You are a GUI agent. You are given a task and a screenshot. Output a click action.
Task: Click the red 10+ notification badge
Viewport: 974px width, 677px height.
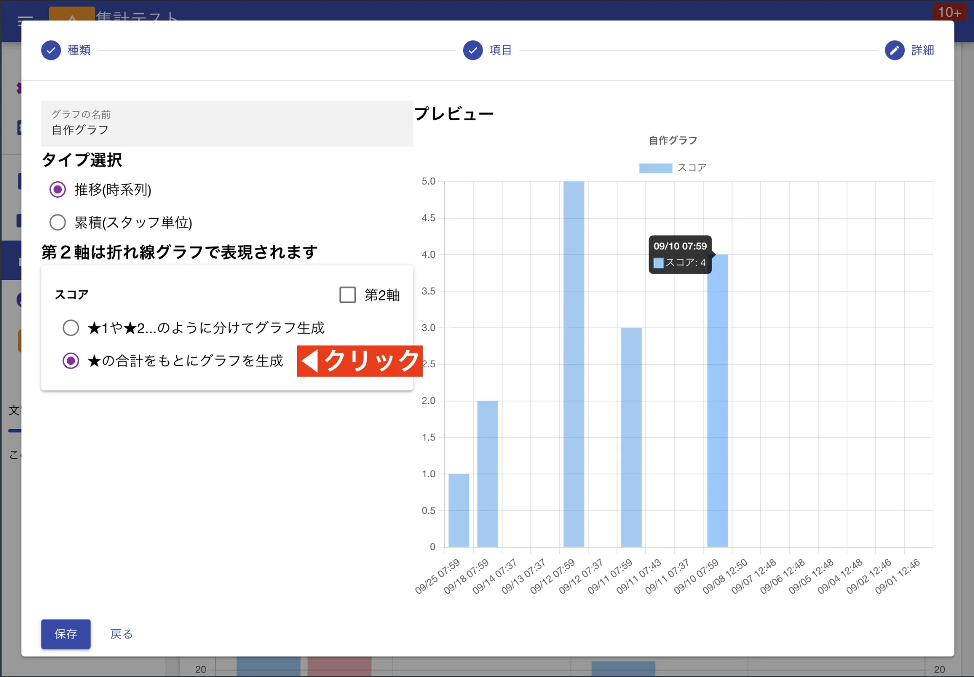pyautogui.click(x=950, y=12)
